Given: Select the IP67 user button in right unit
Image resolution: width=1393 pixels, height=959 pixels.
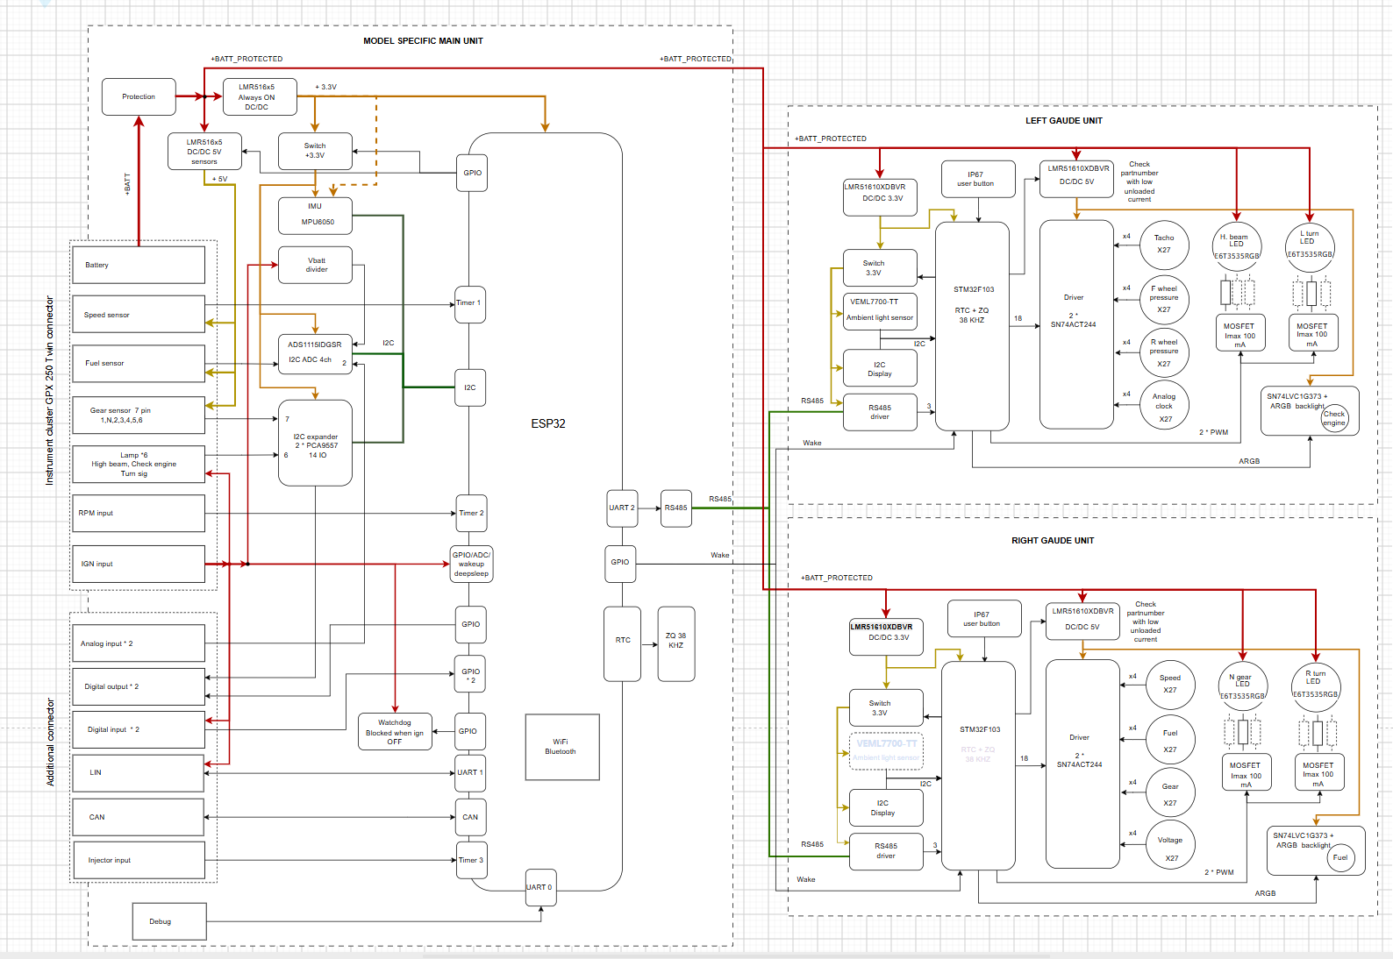Looking at the screenshot, I should [x=985, y=619].
